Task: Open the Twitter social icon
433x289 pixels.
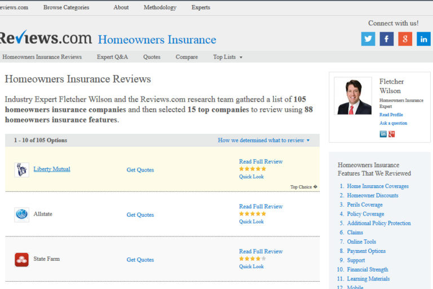Action: click(368, 39)
